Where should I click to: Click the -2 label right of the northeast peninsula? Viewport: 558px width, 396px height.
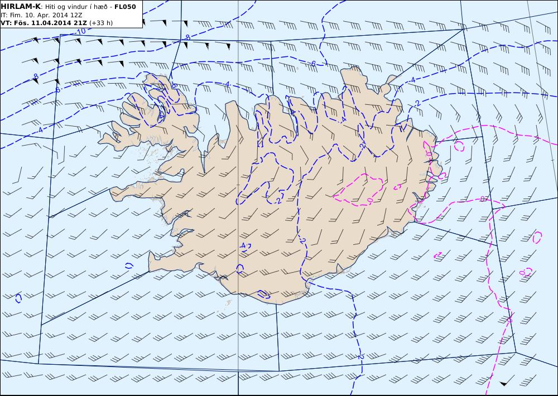[x=417, y=103]
